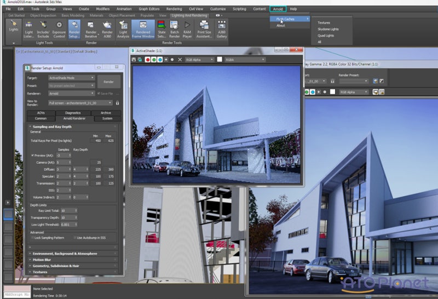Click the Ray Limit Total value field
Screen dimensions: 438x299
click(67, 211)
